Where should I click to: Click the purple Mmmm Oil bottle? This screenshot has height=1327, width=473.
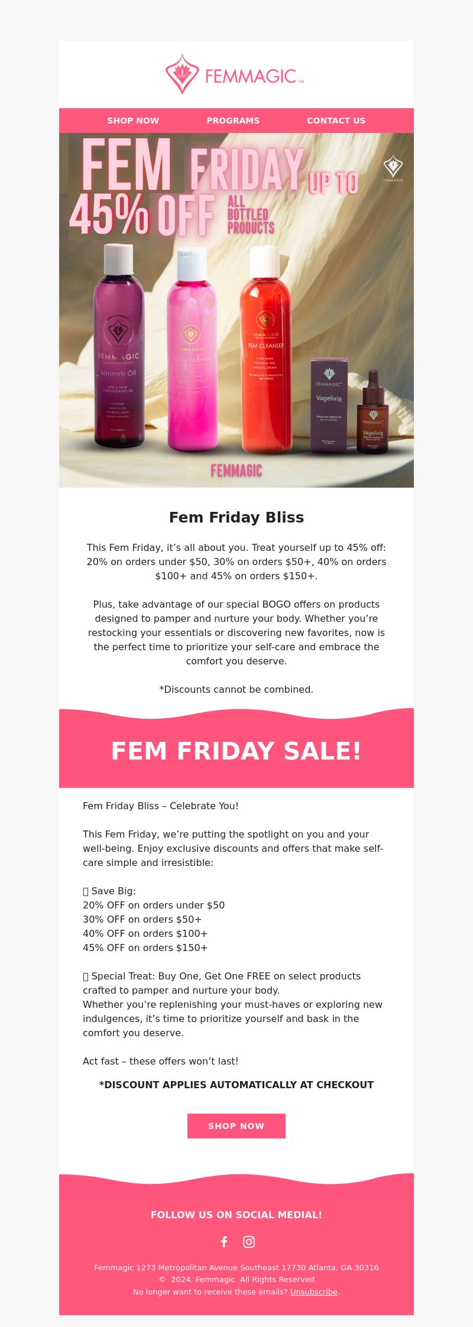point(119,346)
